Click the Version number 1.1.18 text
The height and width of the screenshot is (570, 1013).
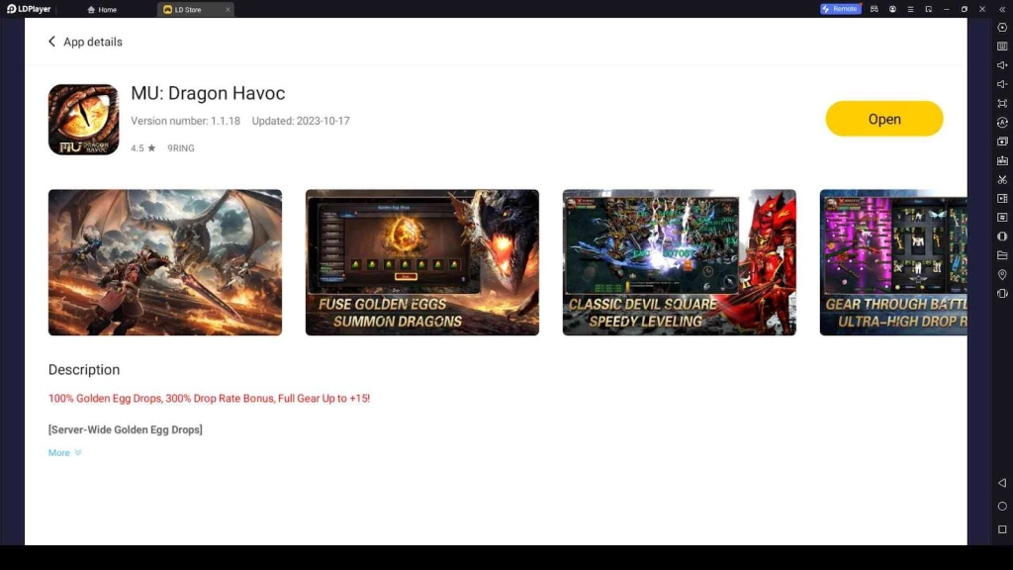[x=185, y=121]
